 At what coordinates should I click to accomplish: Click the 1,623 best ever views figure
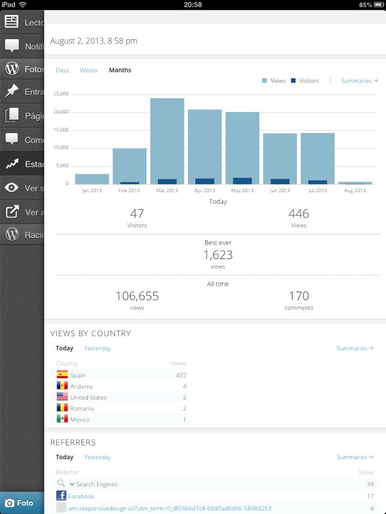pos(218,255)
